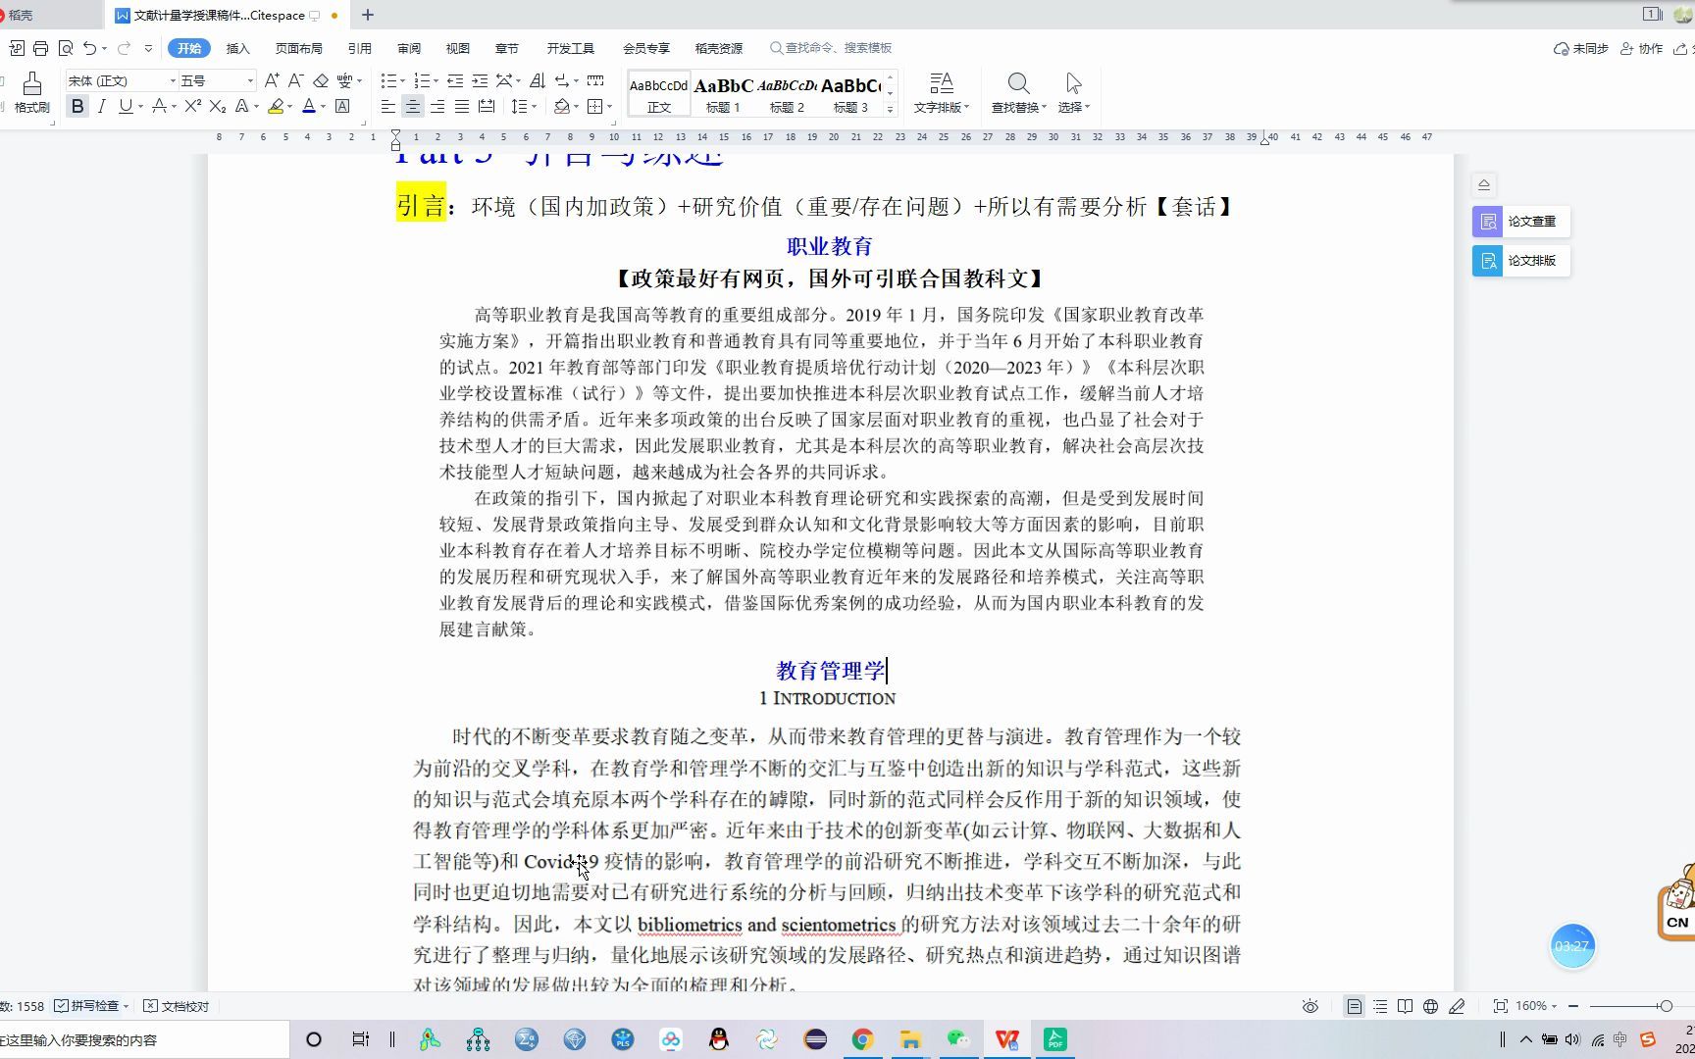Switch to the 插入 ribbon tab

pos(237,48)
